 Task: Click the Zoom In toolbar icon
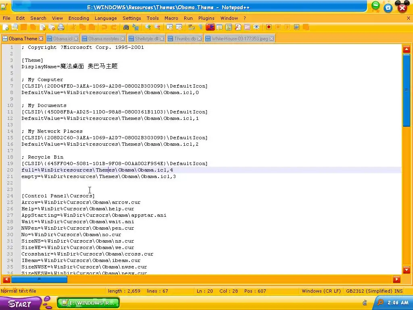click(148, 27)
